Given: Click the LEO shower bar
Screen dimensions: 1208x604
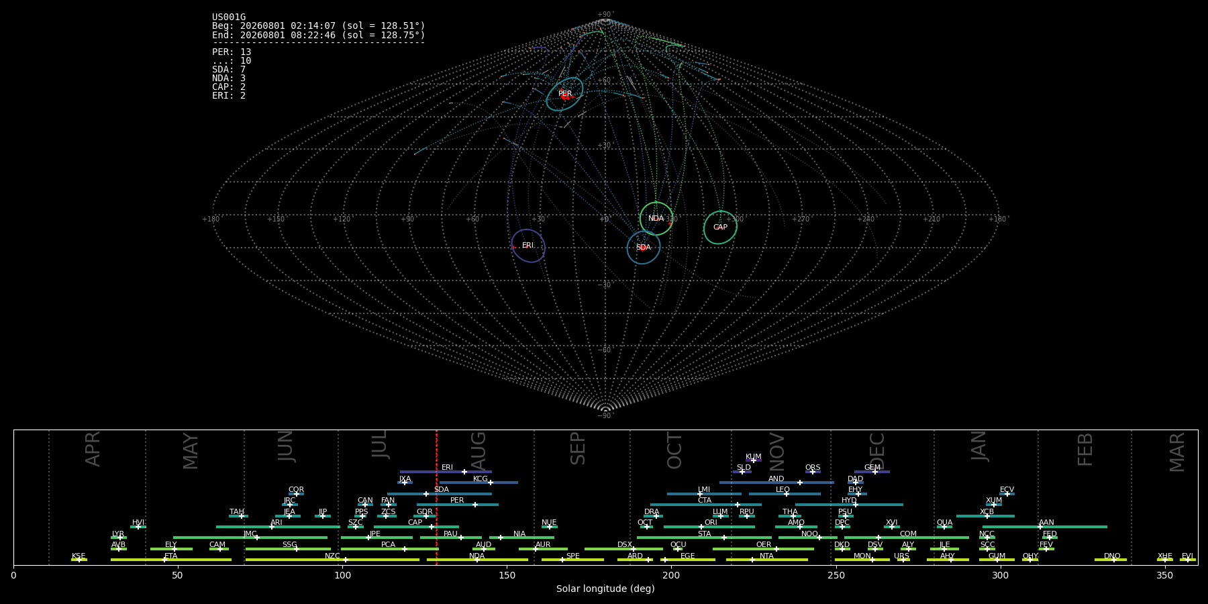Looking at the screenshot, I should (785, 494).
